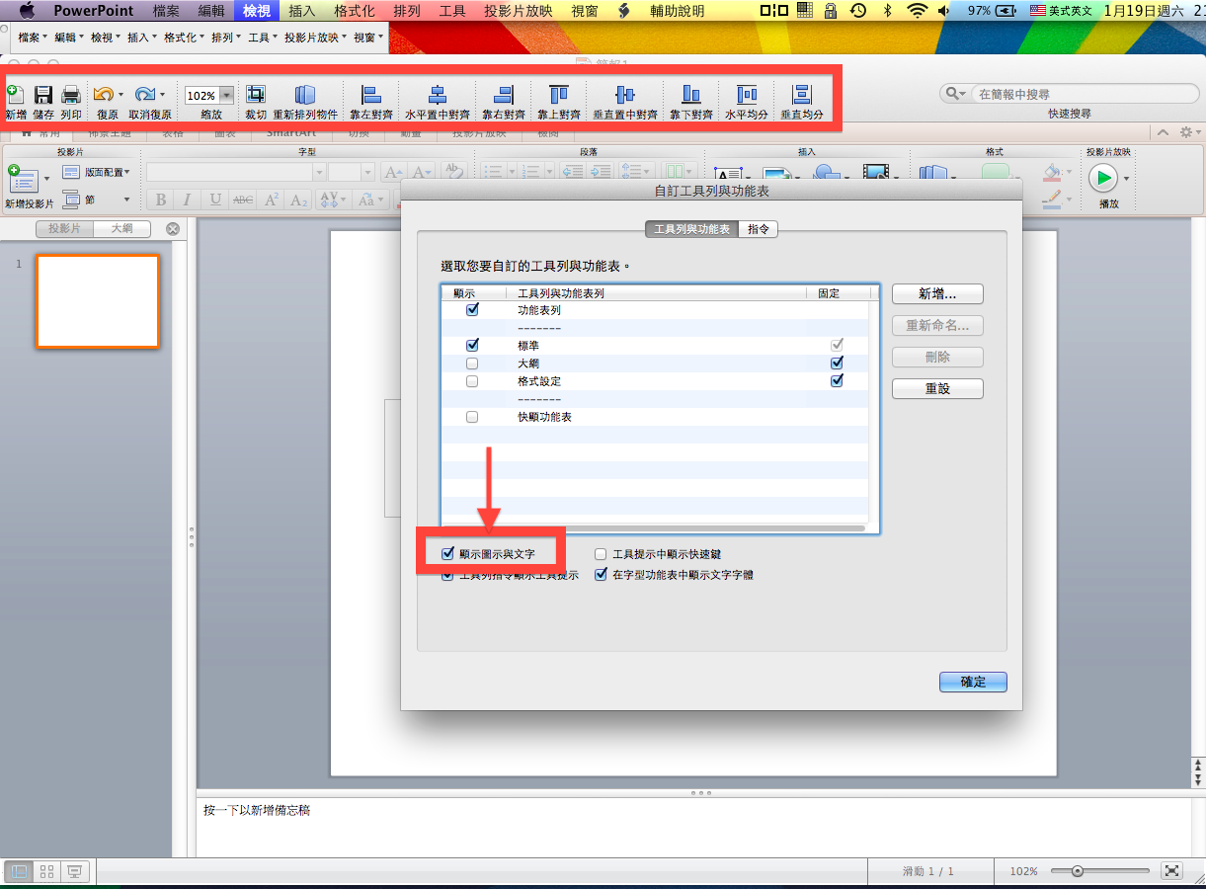Click the 新增 new presentation toolbar icon
Screen dimensions: 1206x889
(x=15, y=95)
